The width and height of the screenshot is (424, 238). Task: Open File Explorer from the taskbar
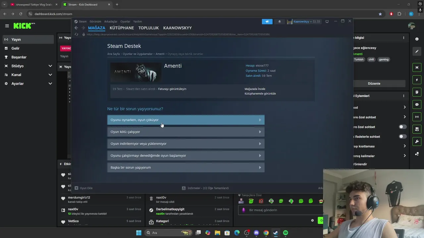(x=217, y=233)
